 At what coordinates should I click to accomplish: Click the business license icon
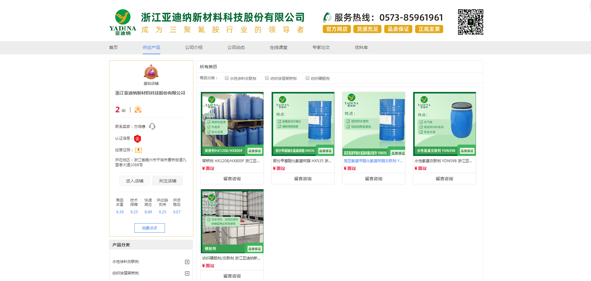click(138, 150)
